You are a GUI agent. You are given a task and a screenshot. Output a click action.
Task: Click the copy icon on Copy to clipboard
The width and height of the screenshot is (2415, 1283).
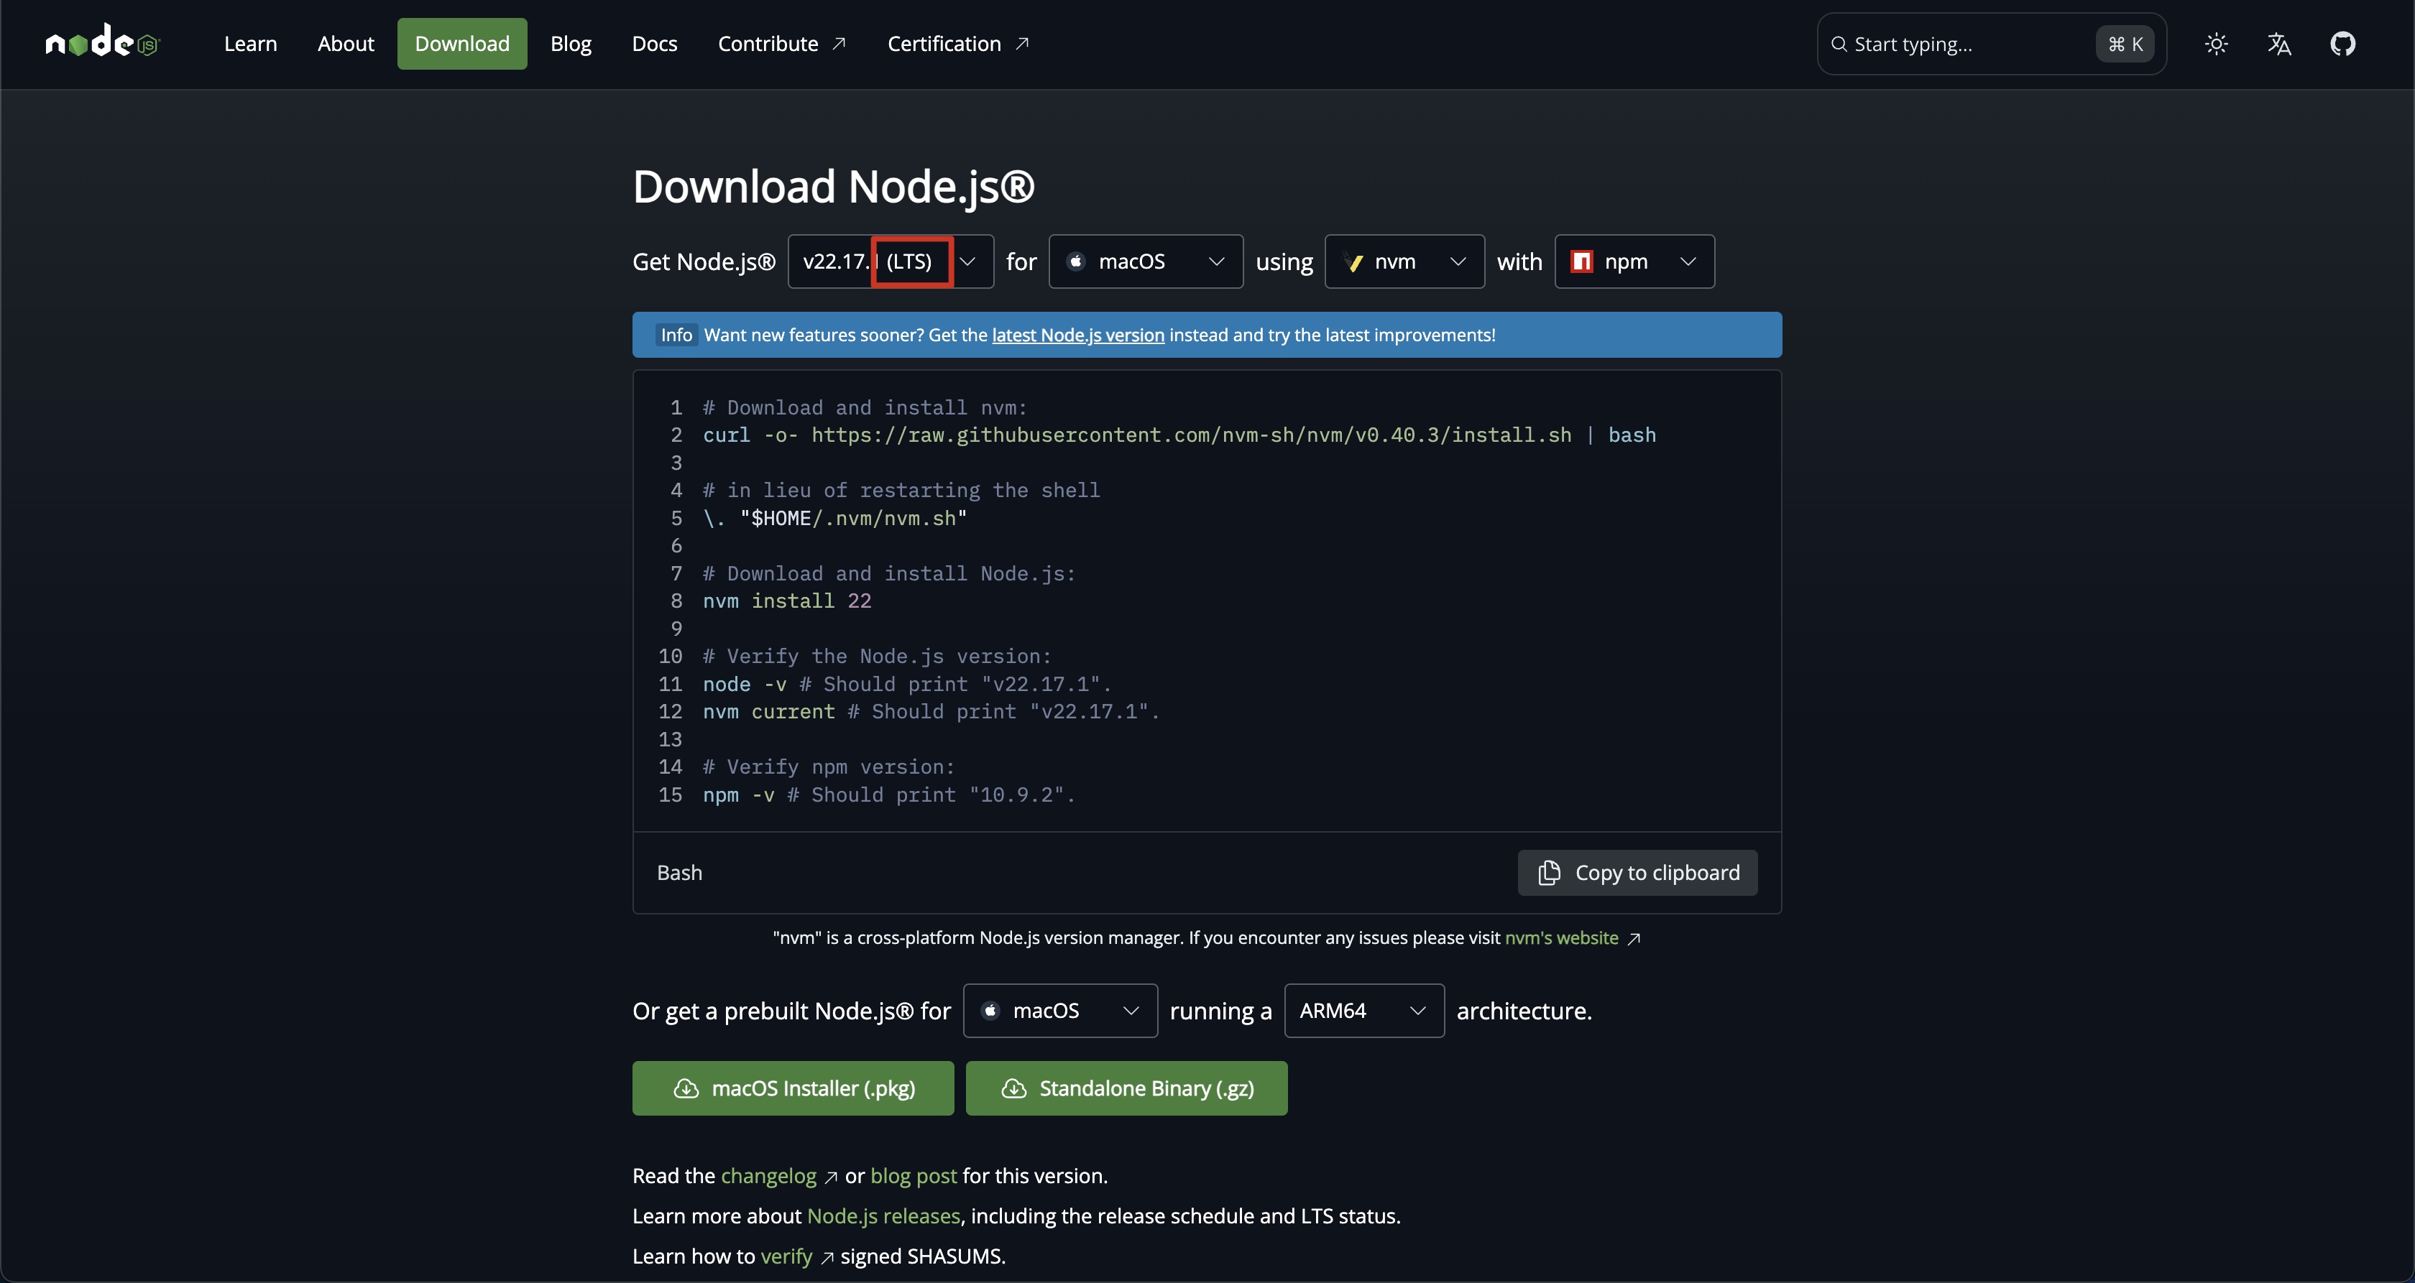pyautogui.click(x=1549, y=873)
